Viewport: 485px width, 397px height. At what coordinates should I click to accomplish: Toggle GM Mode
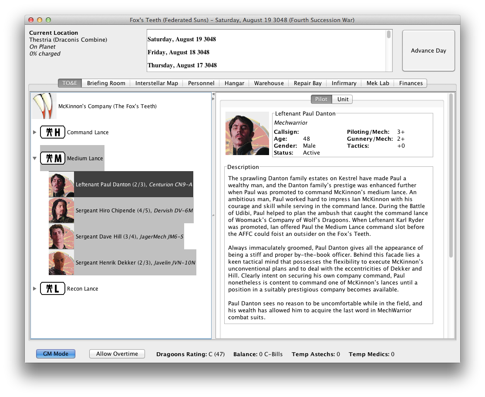tap(56, 354)
